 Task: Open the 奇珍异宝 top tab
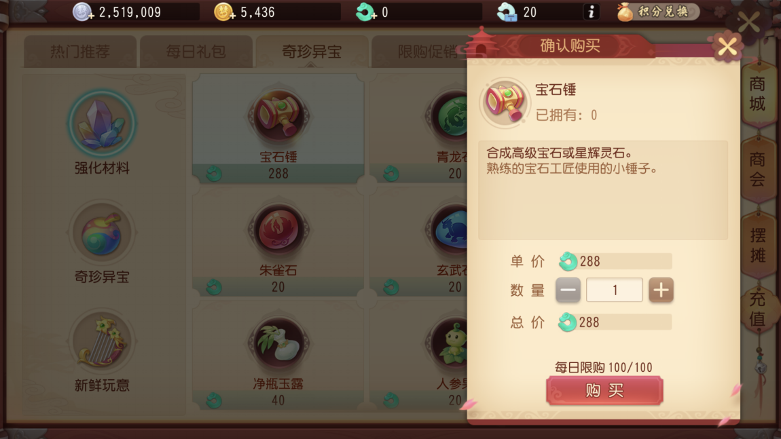pos(312,52)
